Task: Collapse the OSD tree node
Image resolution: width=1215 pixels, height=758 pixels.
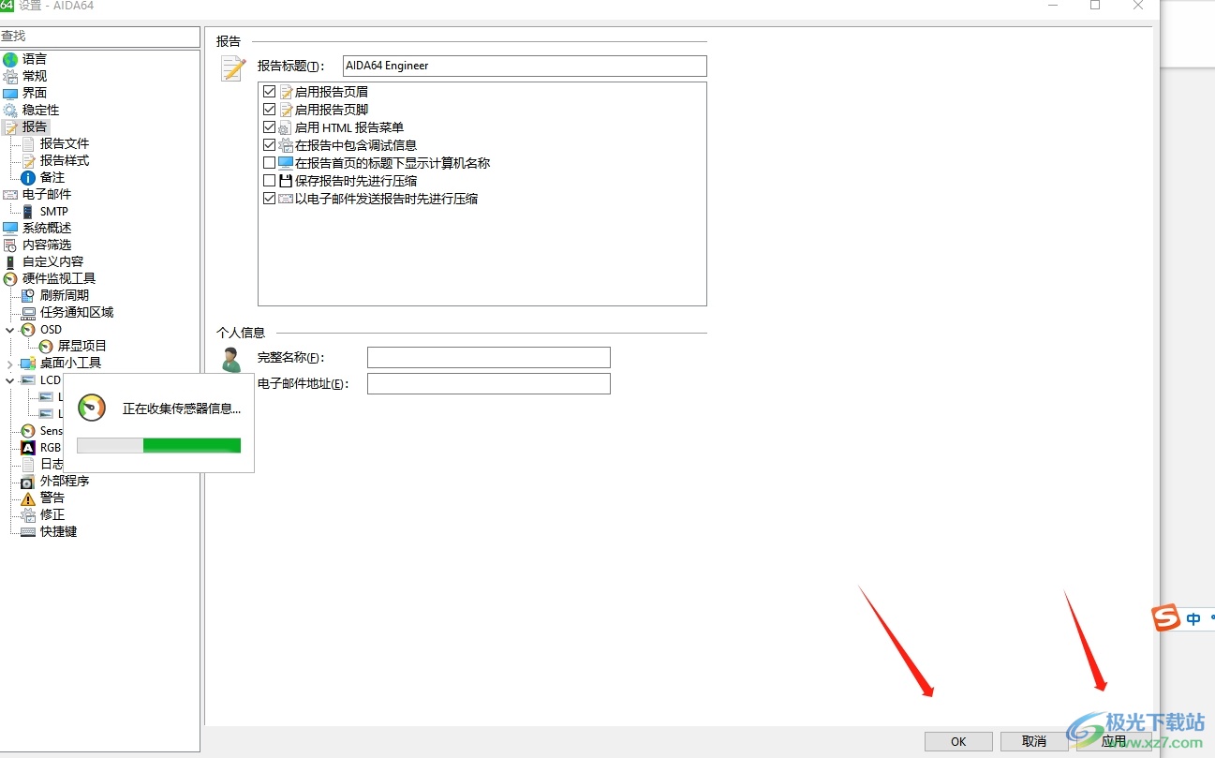Action: point(10,329)
